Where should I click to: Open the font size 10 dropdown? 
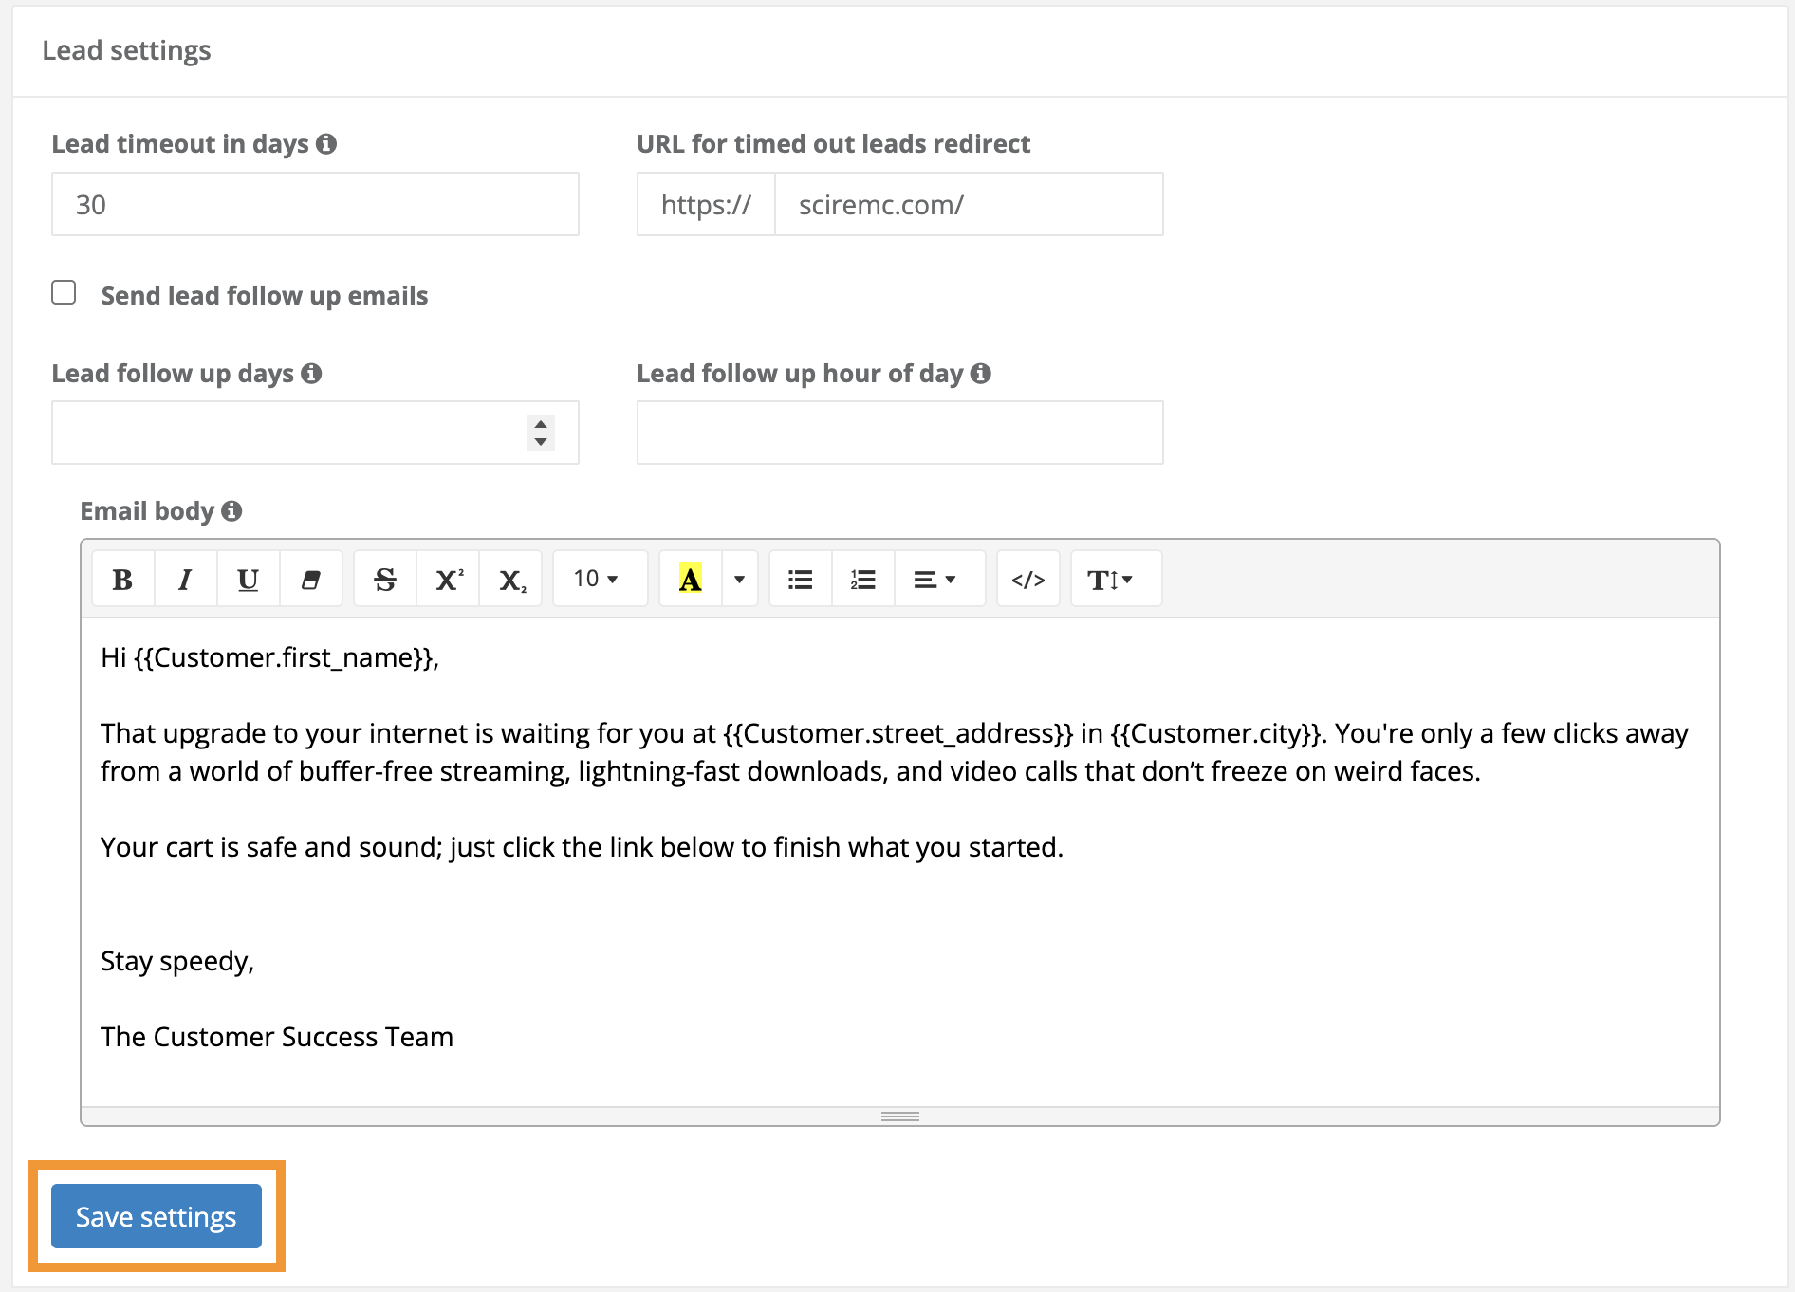coord(598,578)
